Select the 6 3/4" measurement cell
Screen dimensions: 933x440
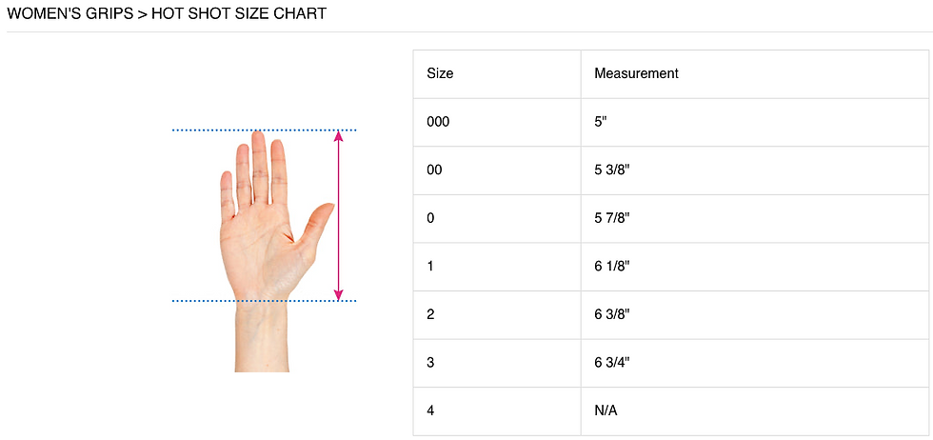tap(611, 363)
